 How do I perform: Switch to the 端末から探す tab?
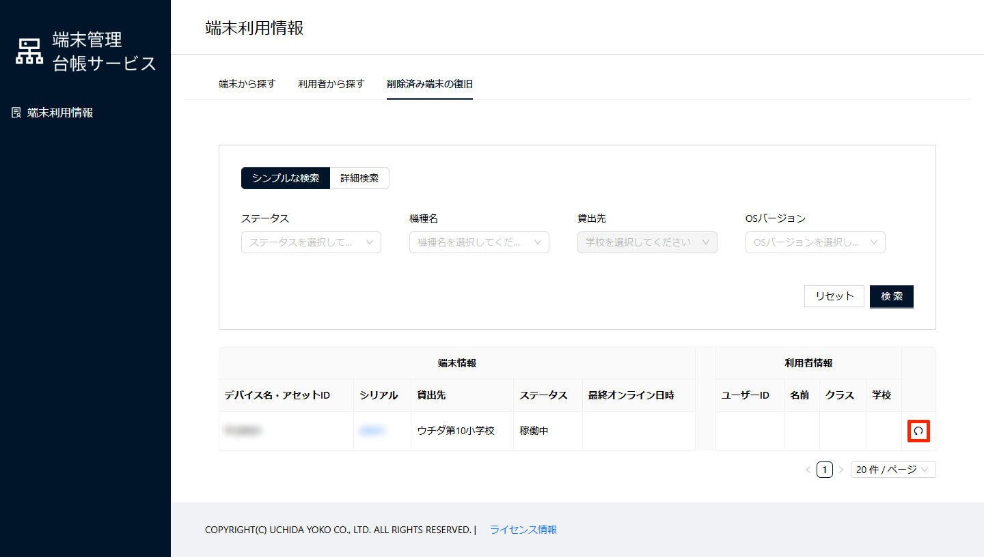[x=247, y=84]
